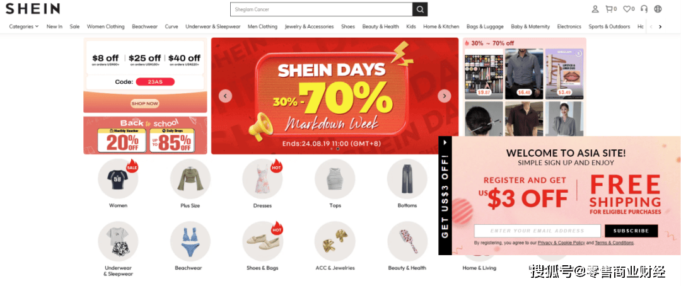Show next banner with right arrow

(444, 96)
